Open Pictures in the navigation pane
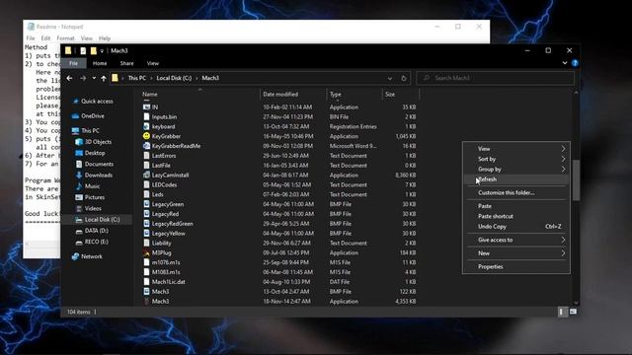This screenshot has width=632, height=355. point(95,197)
